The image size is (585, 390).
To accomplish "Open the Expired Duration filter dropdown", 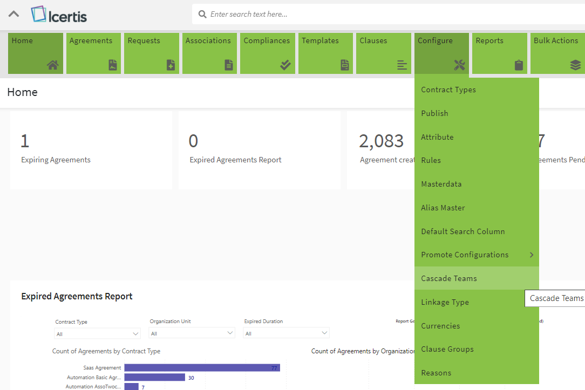I will click(286, 333).
